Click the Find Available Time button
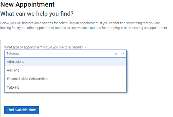This screenshot has width=173, height=117. tap(22, 110)
